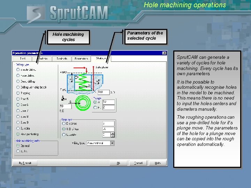Viewport: 251px width, 188px height.
Task: Click the green spiral toolpath diagram
Action: tap(83, 103)
